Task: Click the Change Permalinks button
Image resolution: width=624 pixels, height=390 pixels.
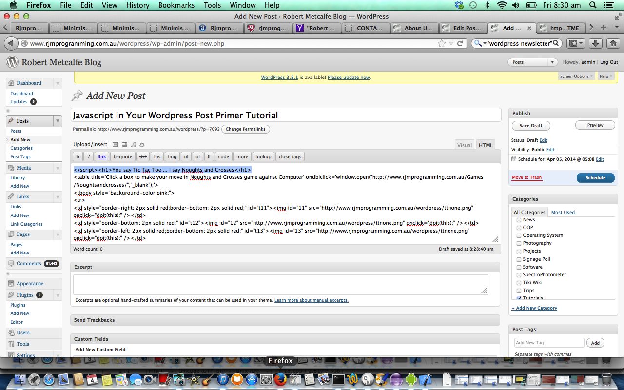Action: tap(246, 129)
